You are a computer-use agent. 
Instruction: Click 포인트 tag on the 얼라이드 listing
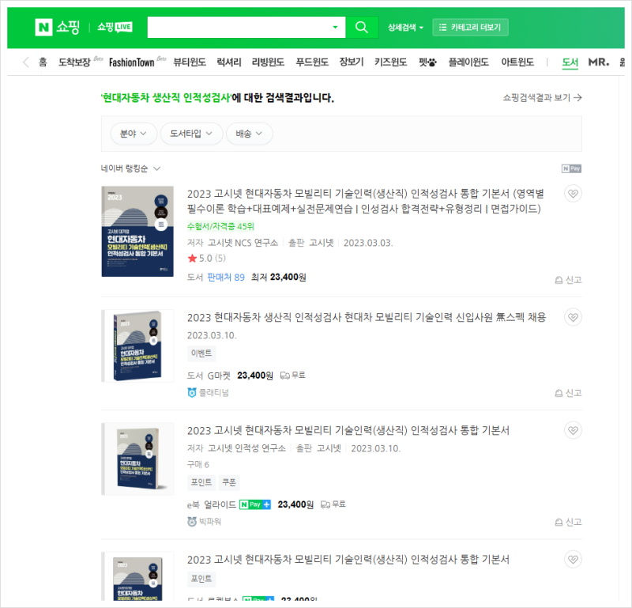[201, 482]
